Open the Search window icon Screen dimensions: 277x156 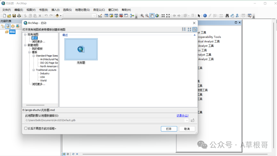pyautogui.click(x=116, y=16)
